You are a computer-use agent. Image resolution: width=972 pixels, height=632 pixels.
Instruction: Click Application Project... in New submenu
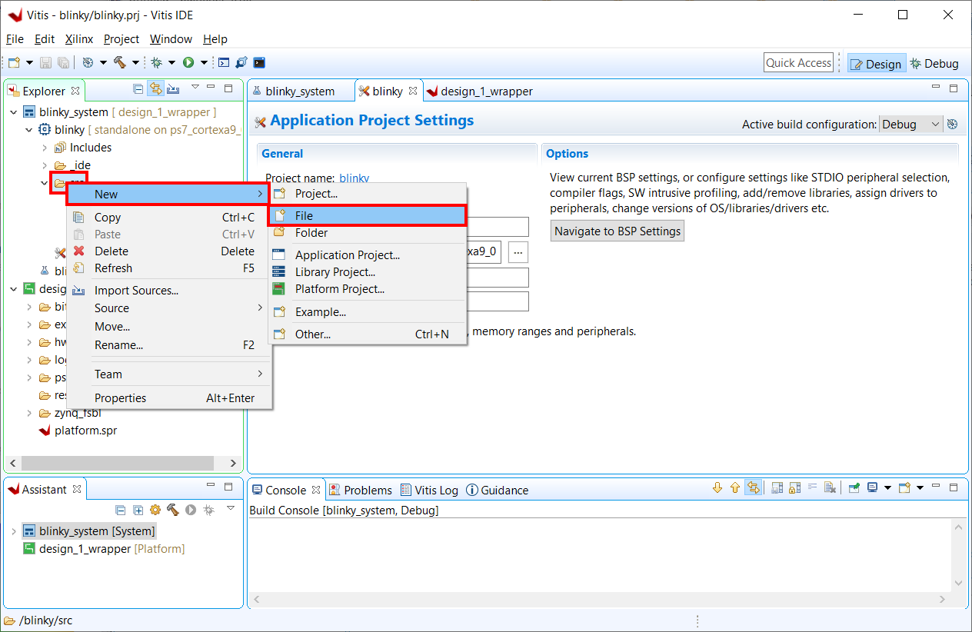tap(368, 255)
